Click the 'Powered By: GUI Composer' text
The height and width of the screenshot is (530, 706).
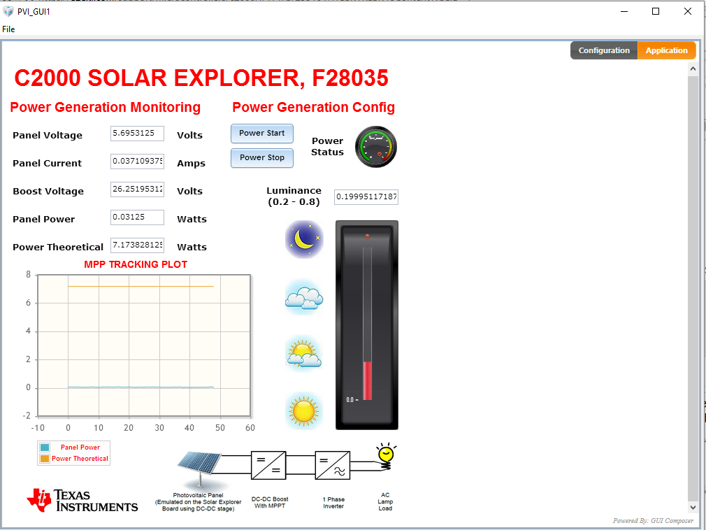pyautogui.click(x=653, y=520)
